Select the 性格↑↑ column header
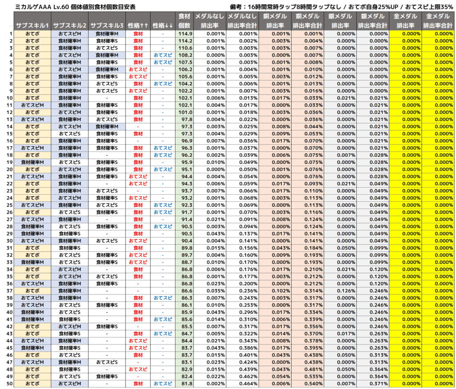Screen dimensions: 456x389 [138, 25]
